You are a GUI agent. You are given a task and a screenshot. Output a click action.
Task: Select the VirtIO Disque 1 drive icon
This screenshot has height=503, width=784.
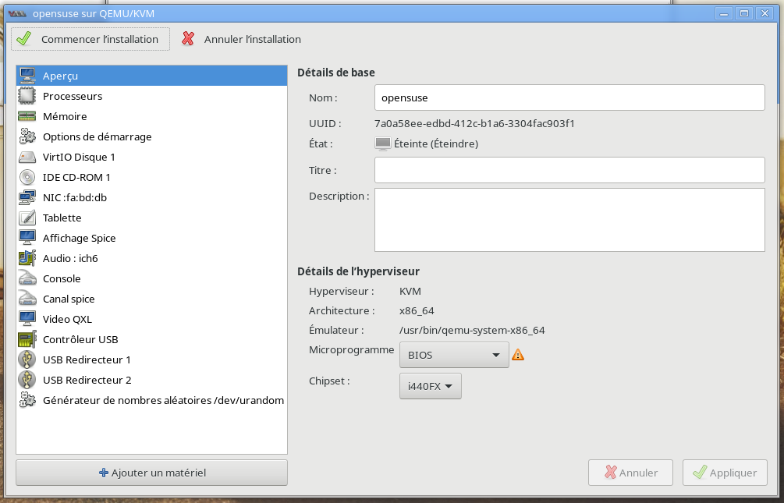pos(27,157)
